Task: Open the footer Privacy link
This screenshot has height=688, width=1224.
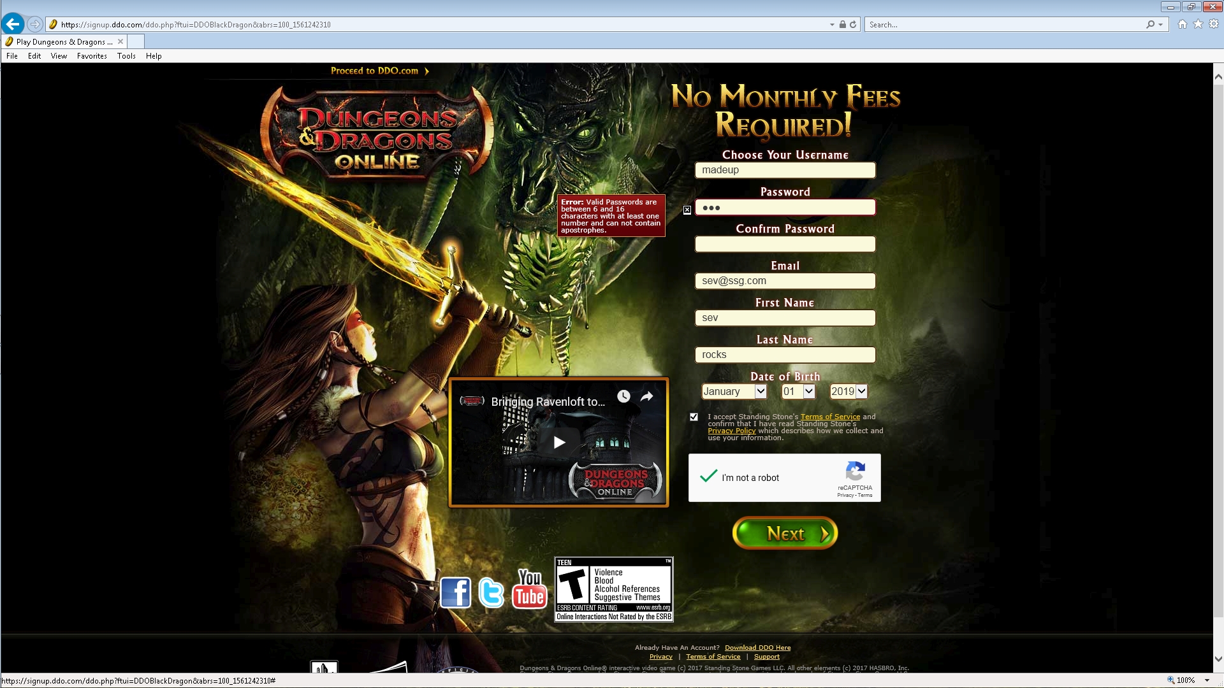Action: 660,657
